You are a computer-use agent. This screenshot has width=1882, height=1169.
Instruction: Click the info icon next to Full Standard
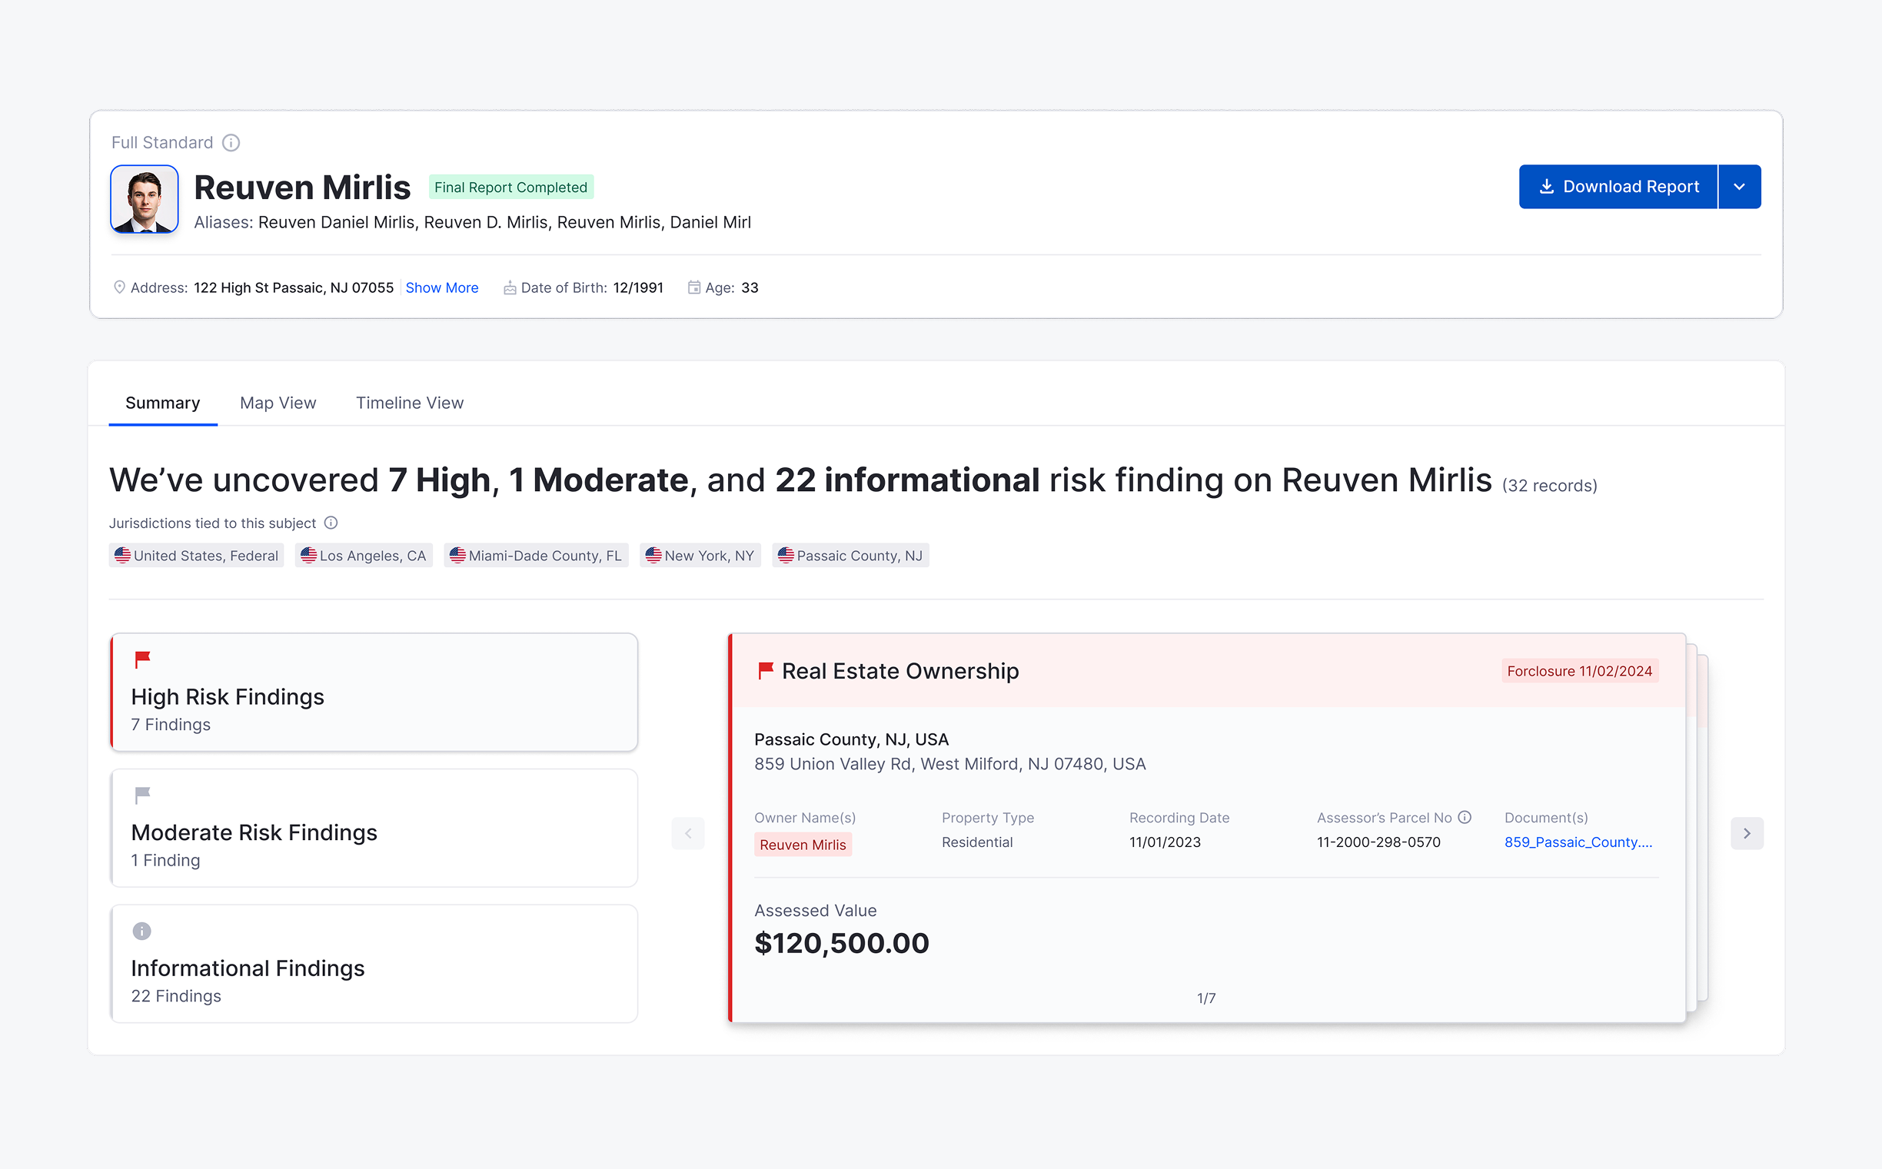pyautogui.click(x=231, y=143)
